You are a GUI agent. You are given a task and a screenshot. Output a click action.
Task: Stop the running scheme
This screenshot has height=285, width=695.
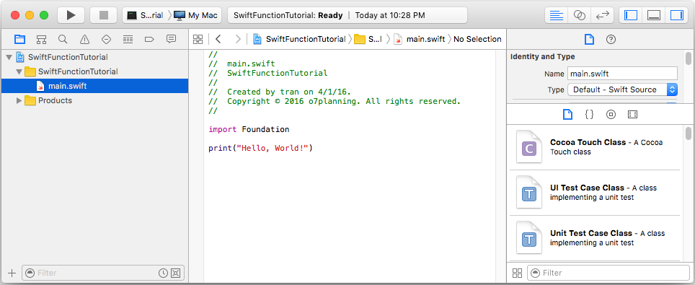[103, 15]
